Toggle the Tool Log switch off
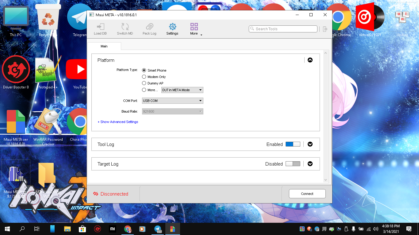Image resolution: width=419 pixels, height=235 pixels. click(x=293, y=144)
